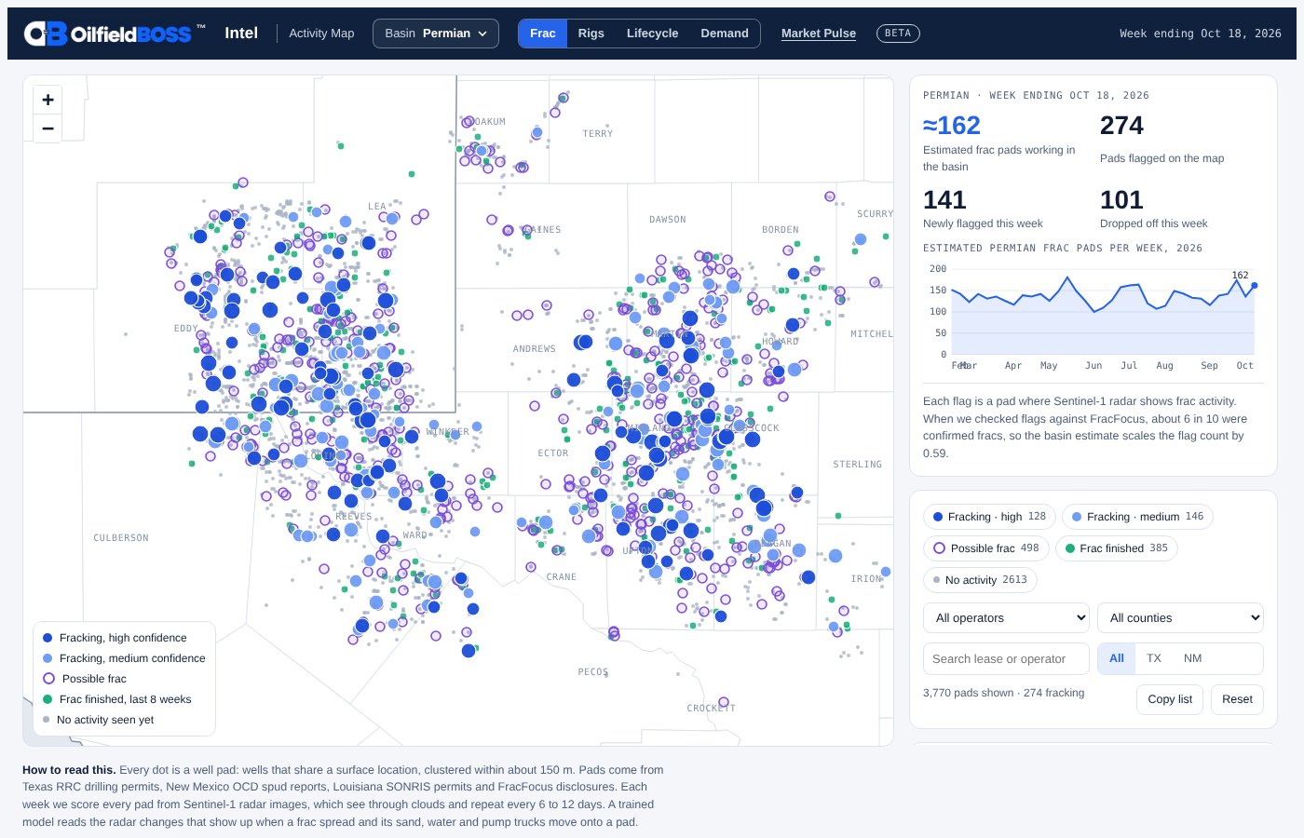Open the Activity Map link
The width and height of the screenshot is (1304, 838).
[x=321, y=34]
